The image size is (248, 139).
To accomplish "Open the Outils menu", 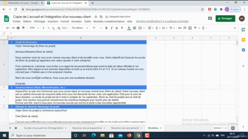I will coord(88,22).
